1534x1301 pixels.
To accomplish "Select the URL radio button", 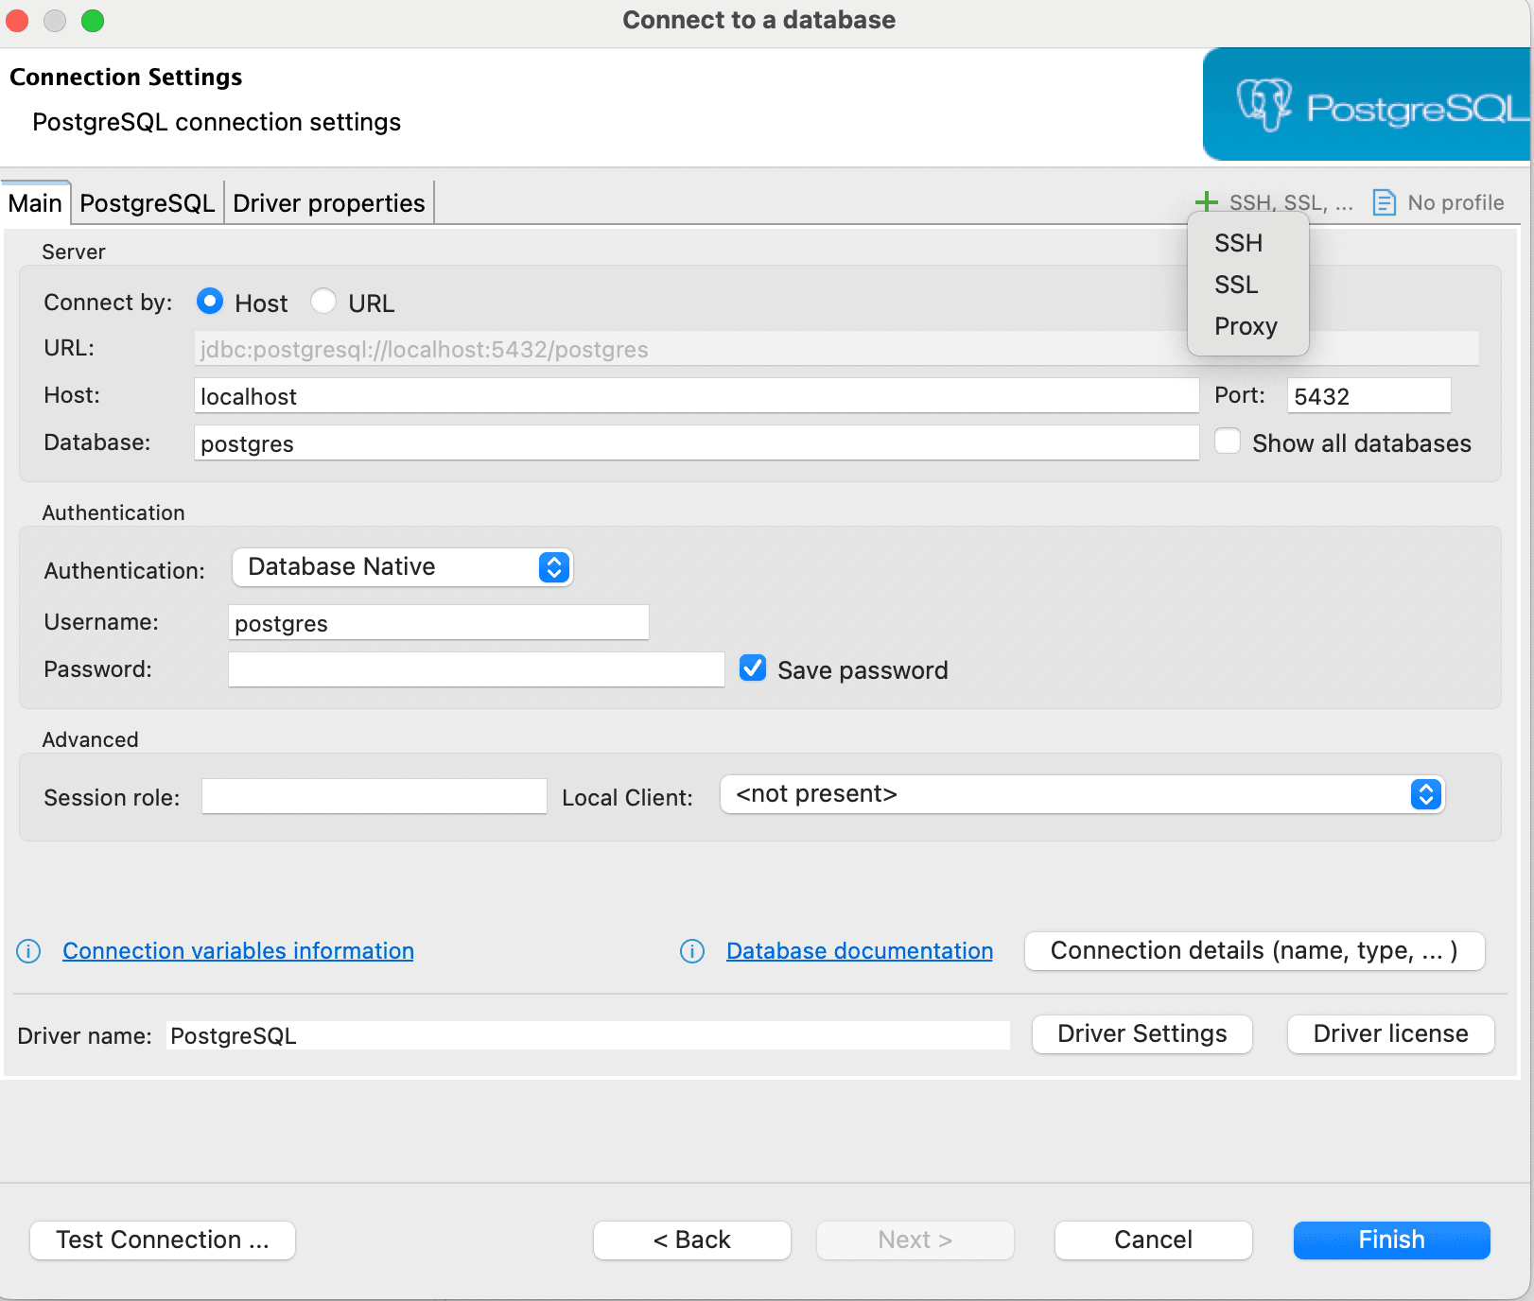I will 323,302.
